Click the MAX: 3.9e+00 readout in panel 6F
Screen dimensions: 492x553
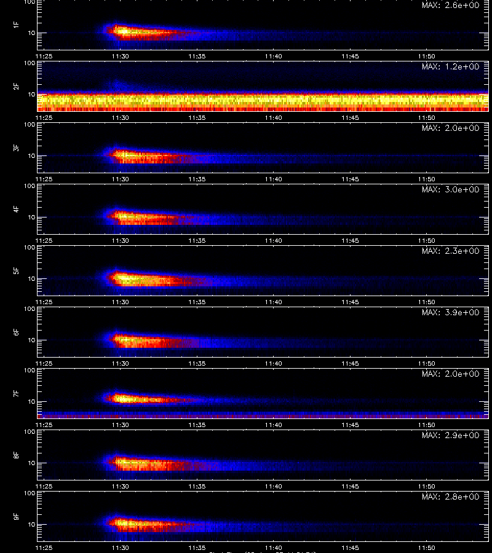(x=451, y=313)
